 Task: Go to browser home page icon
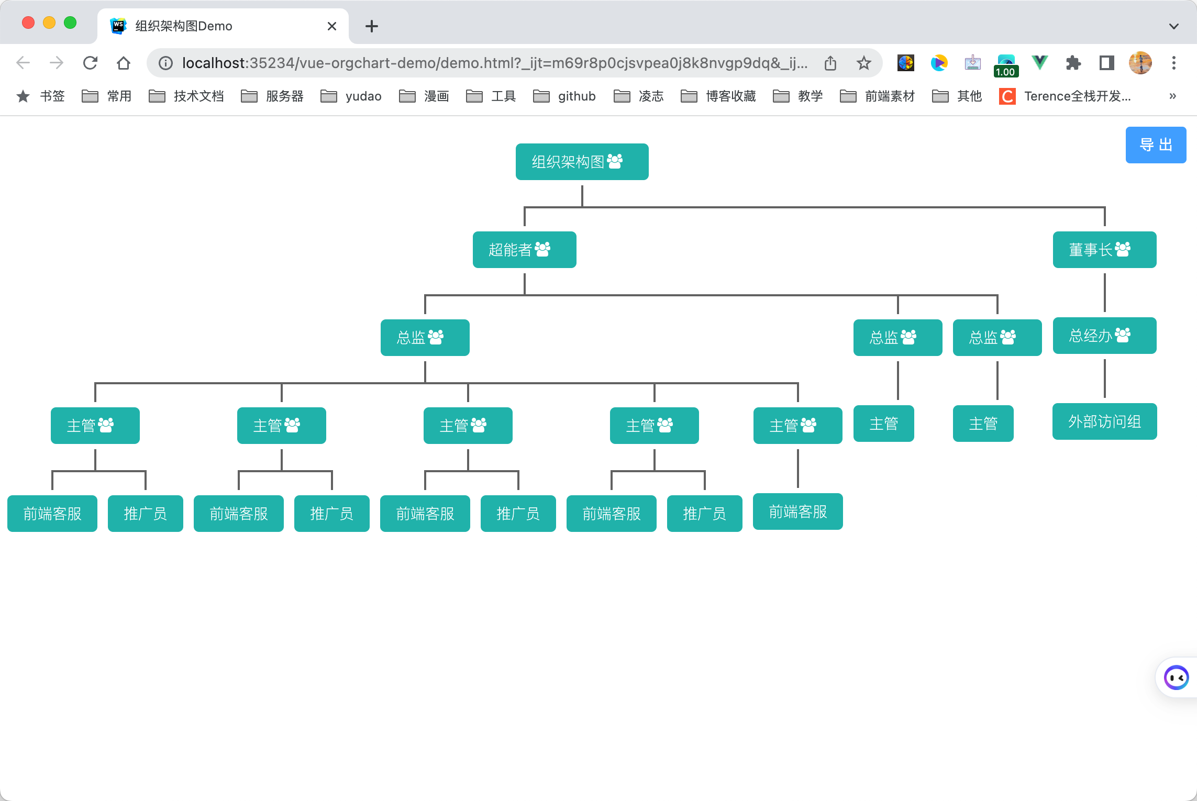tap(124, 63)
